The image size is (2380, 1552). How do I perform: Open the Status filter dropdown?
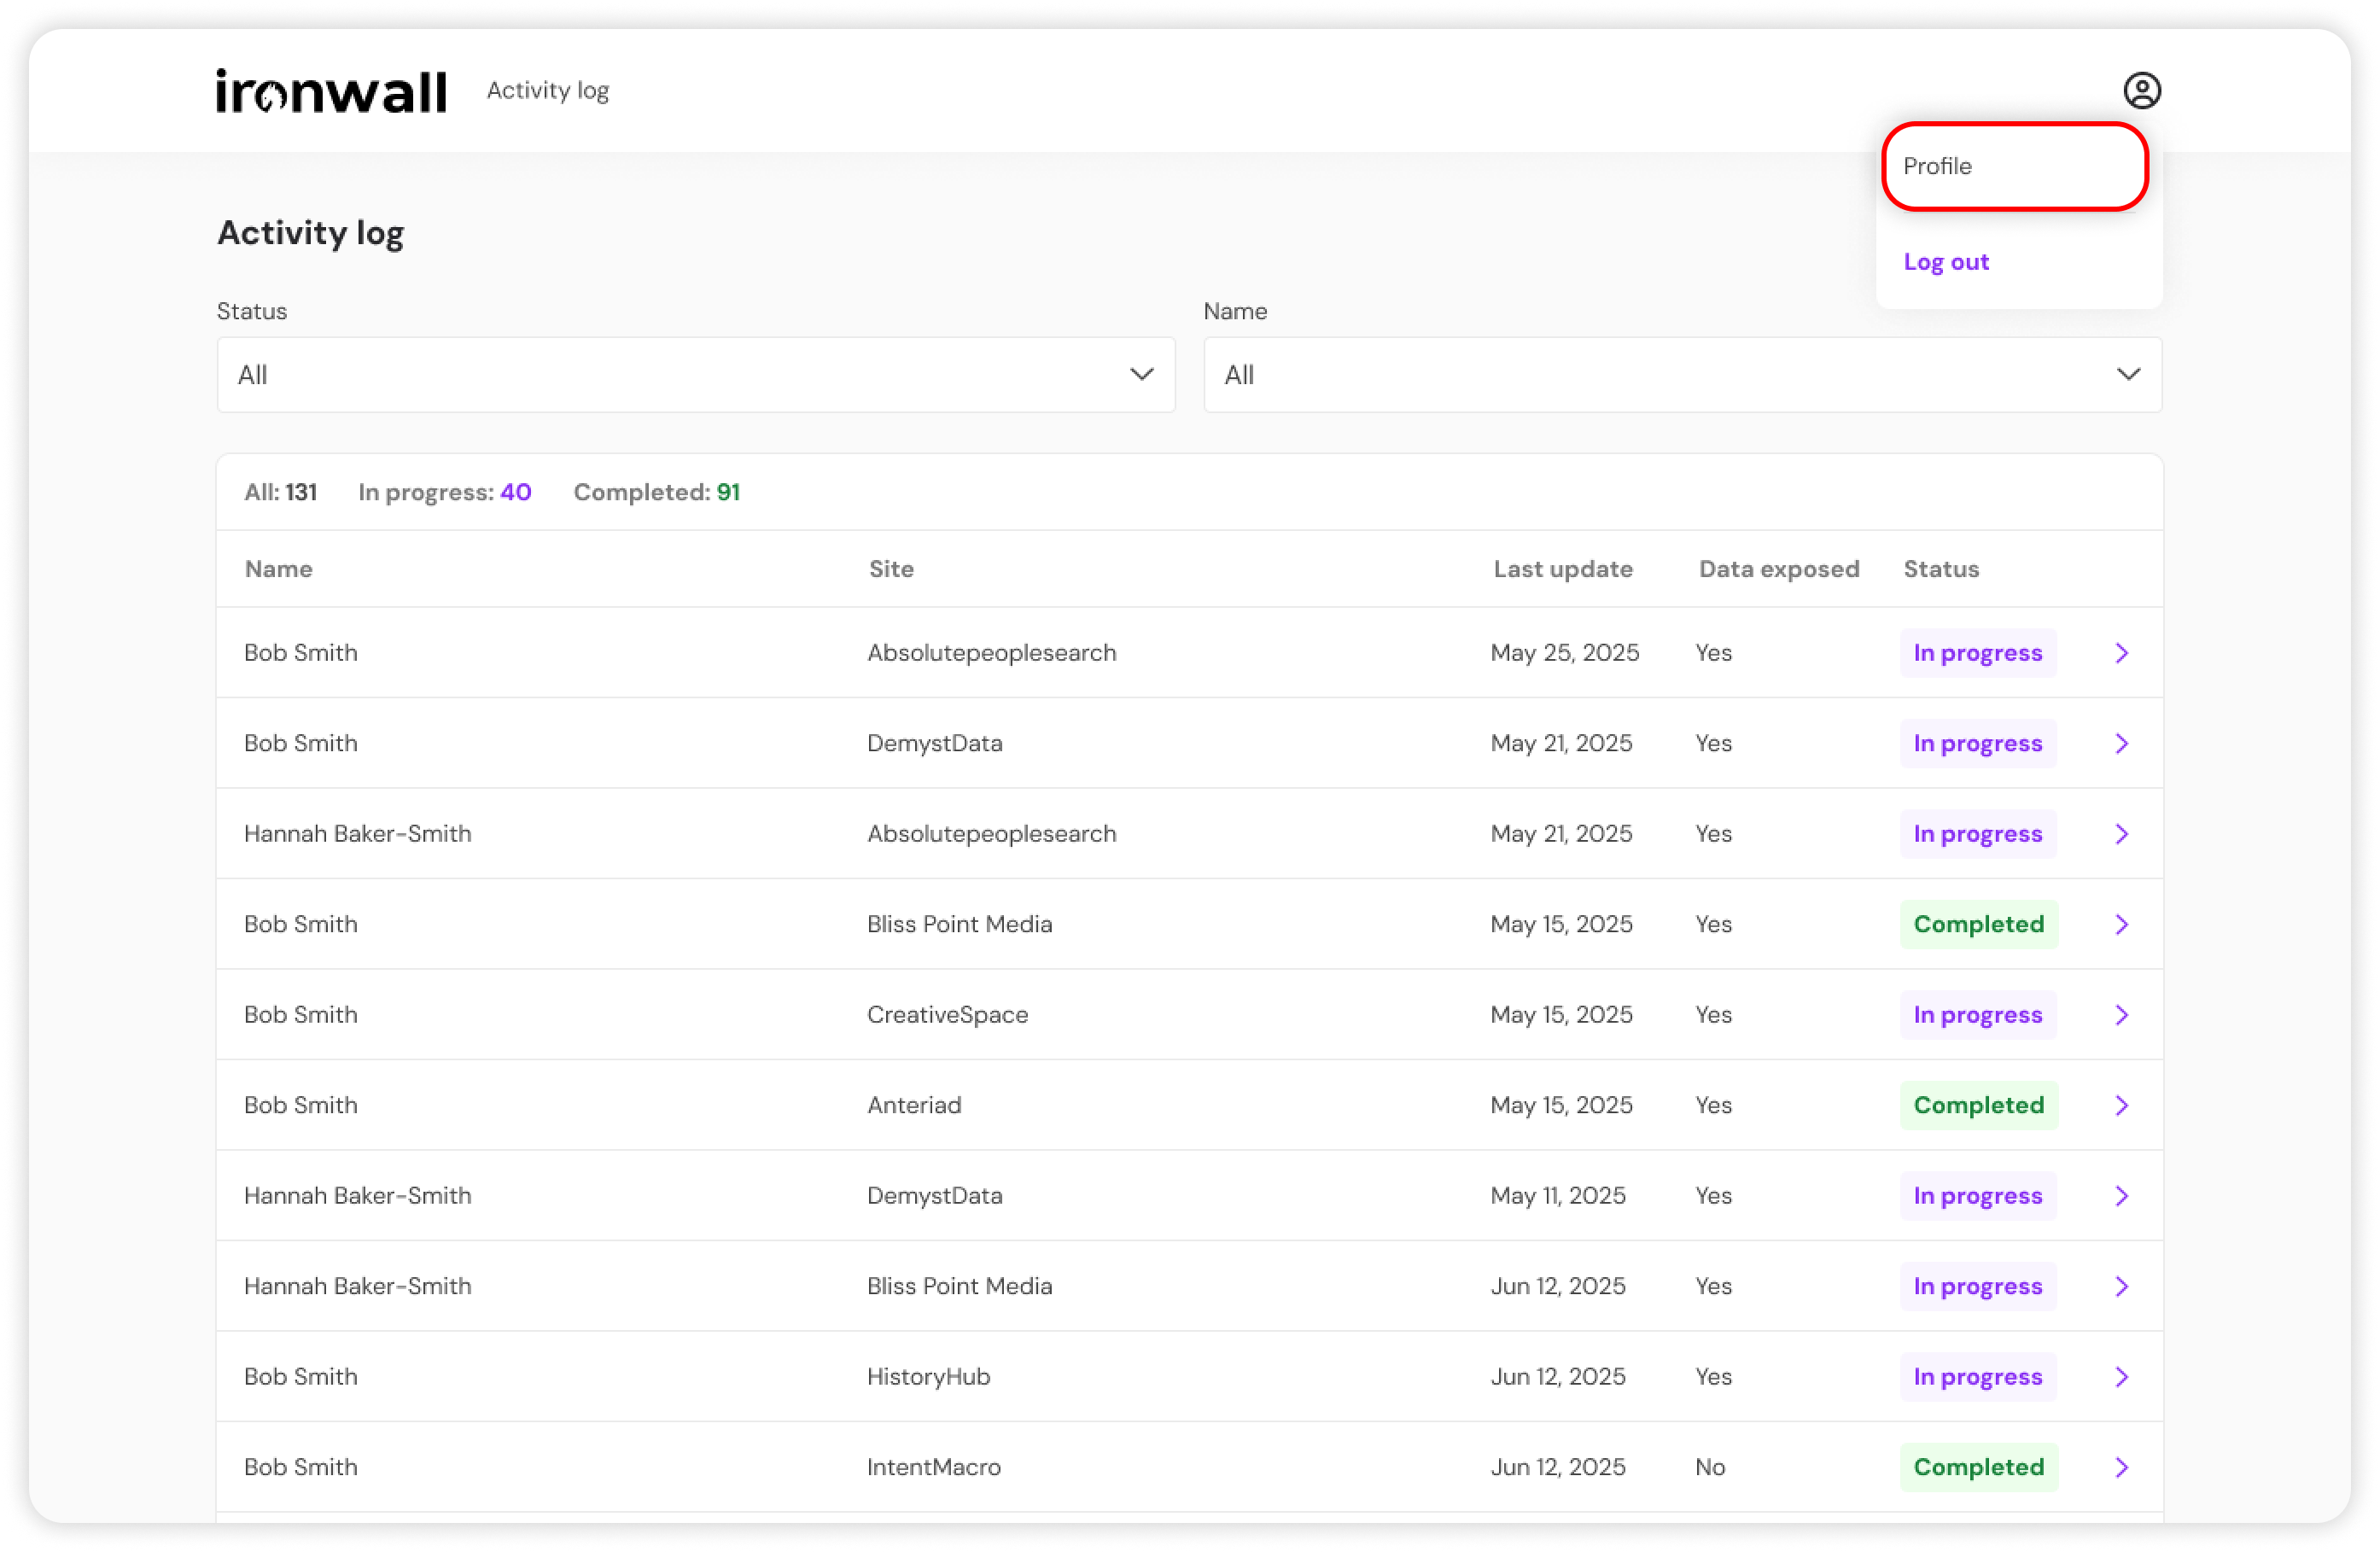click(x=696, y=374)
